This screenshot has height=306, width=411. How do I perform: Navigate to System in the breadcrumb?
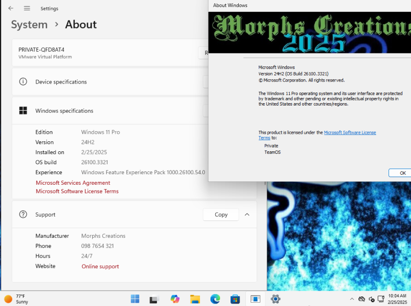point(30,25)
